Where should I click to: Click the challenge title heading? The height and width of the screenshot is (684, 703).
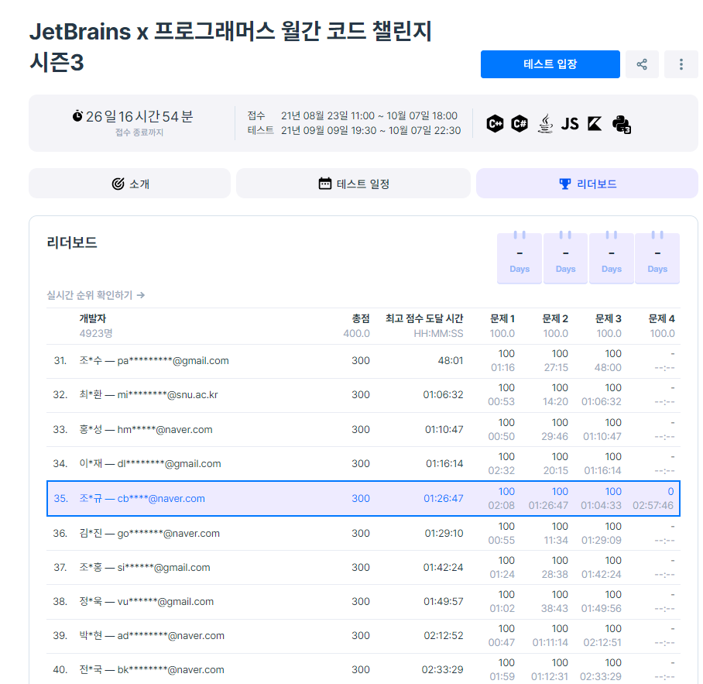(x=231, y=46)
